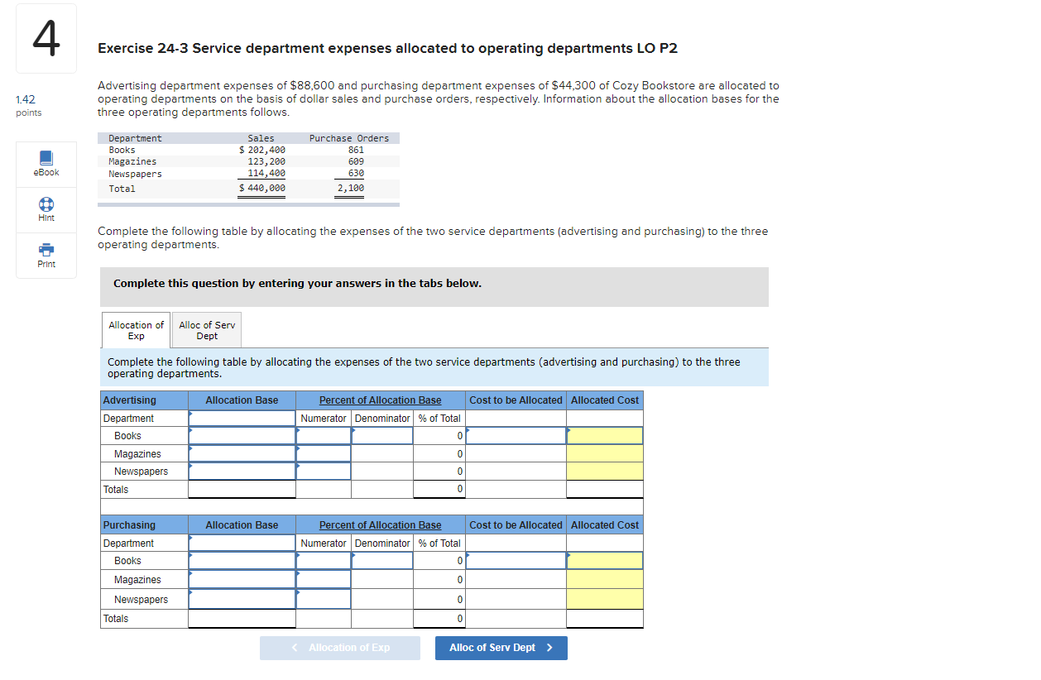Select Advertising Books allocated cost yellow cell
Screen dimensions: 1041x680
(x=605, y=436)
